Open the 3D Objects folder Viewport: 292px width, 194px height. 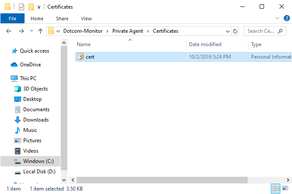pyautogui.click(x=31, y=89)
